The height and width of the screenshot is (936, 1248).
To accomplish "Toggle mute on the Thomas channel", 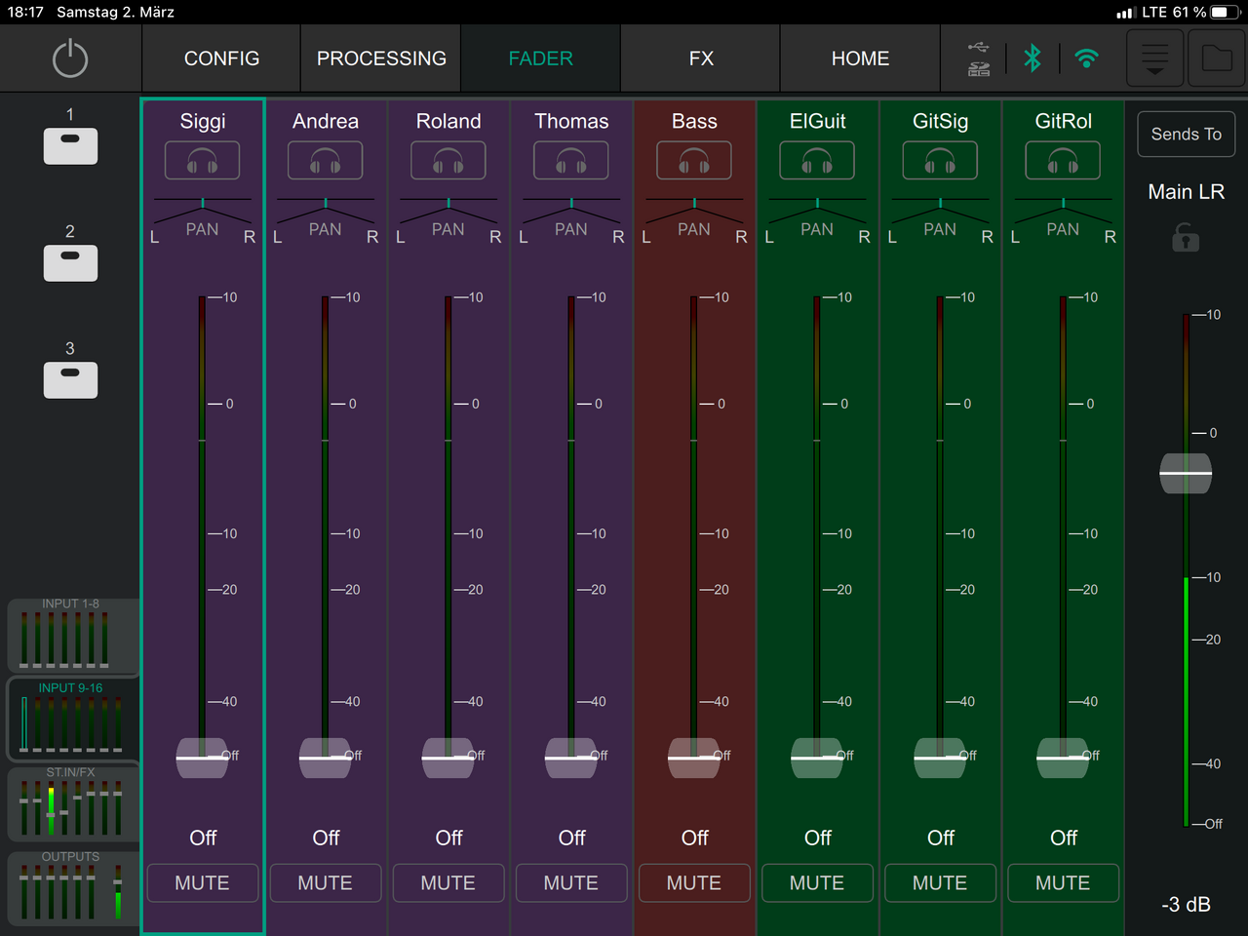I will (x=571, y=882).
